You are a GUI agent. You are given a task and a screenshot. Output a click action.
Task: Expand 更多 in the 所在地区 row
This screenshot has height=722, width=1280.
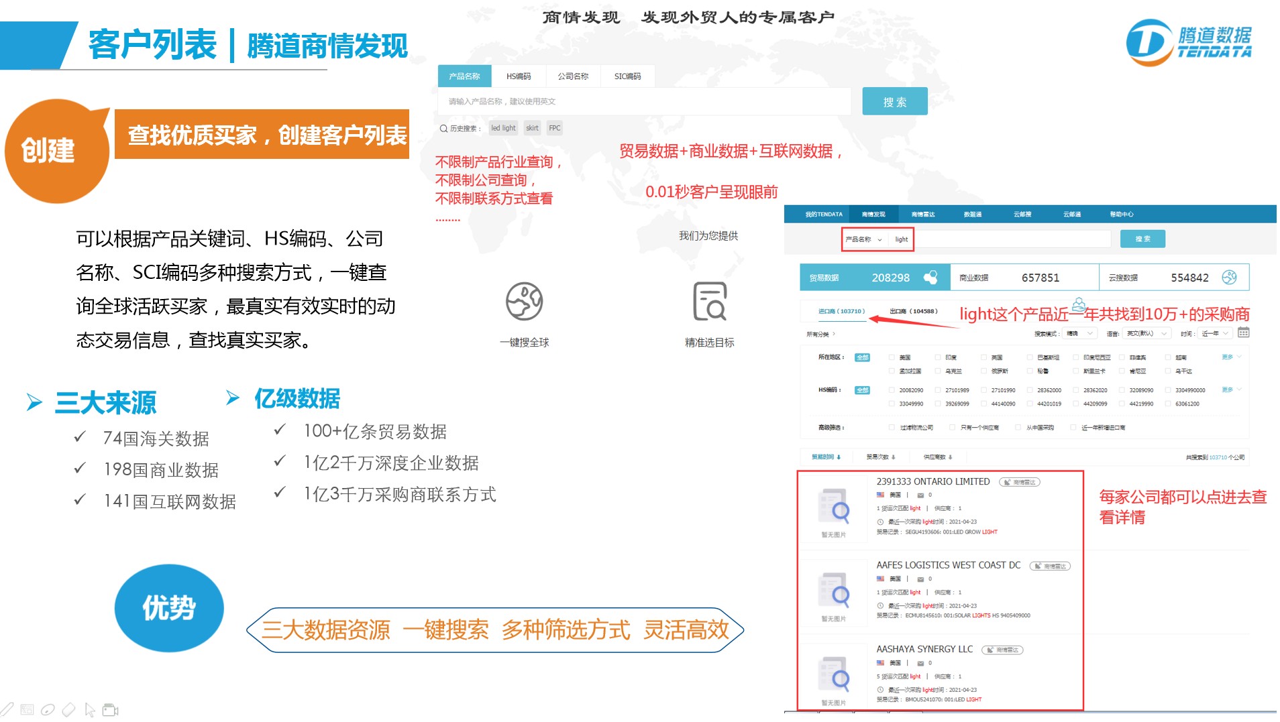coord(1232,357)
